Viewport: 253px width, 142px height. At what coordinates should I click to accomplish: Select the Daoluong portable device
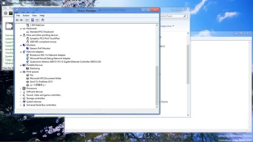tap(35, 68)
